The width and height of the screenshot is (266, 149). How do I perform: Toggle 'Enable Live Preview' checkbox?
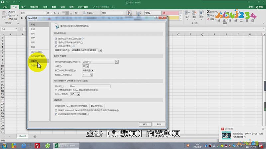tap(56, 46)
